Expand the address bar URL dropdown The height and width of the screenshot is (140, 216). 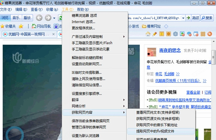click(x=183, y=18)
